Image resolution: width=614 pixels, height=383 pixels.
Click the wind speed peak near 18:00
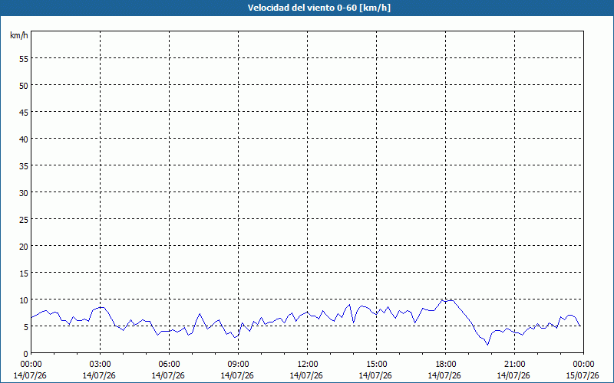[x=451, y=300]
